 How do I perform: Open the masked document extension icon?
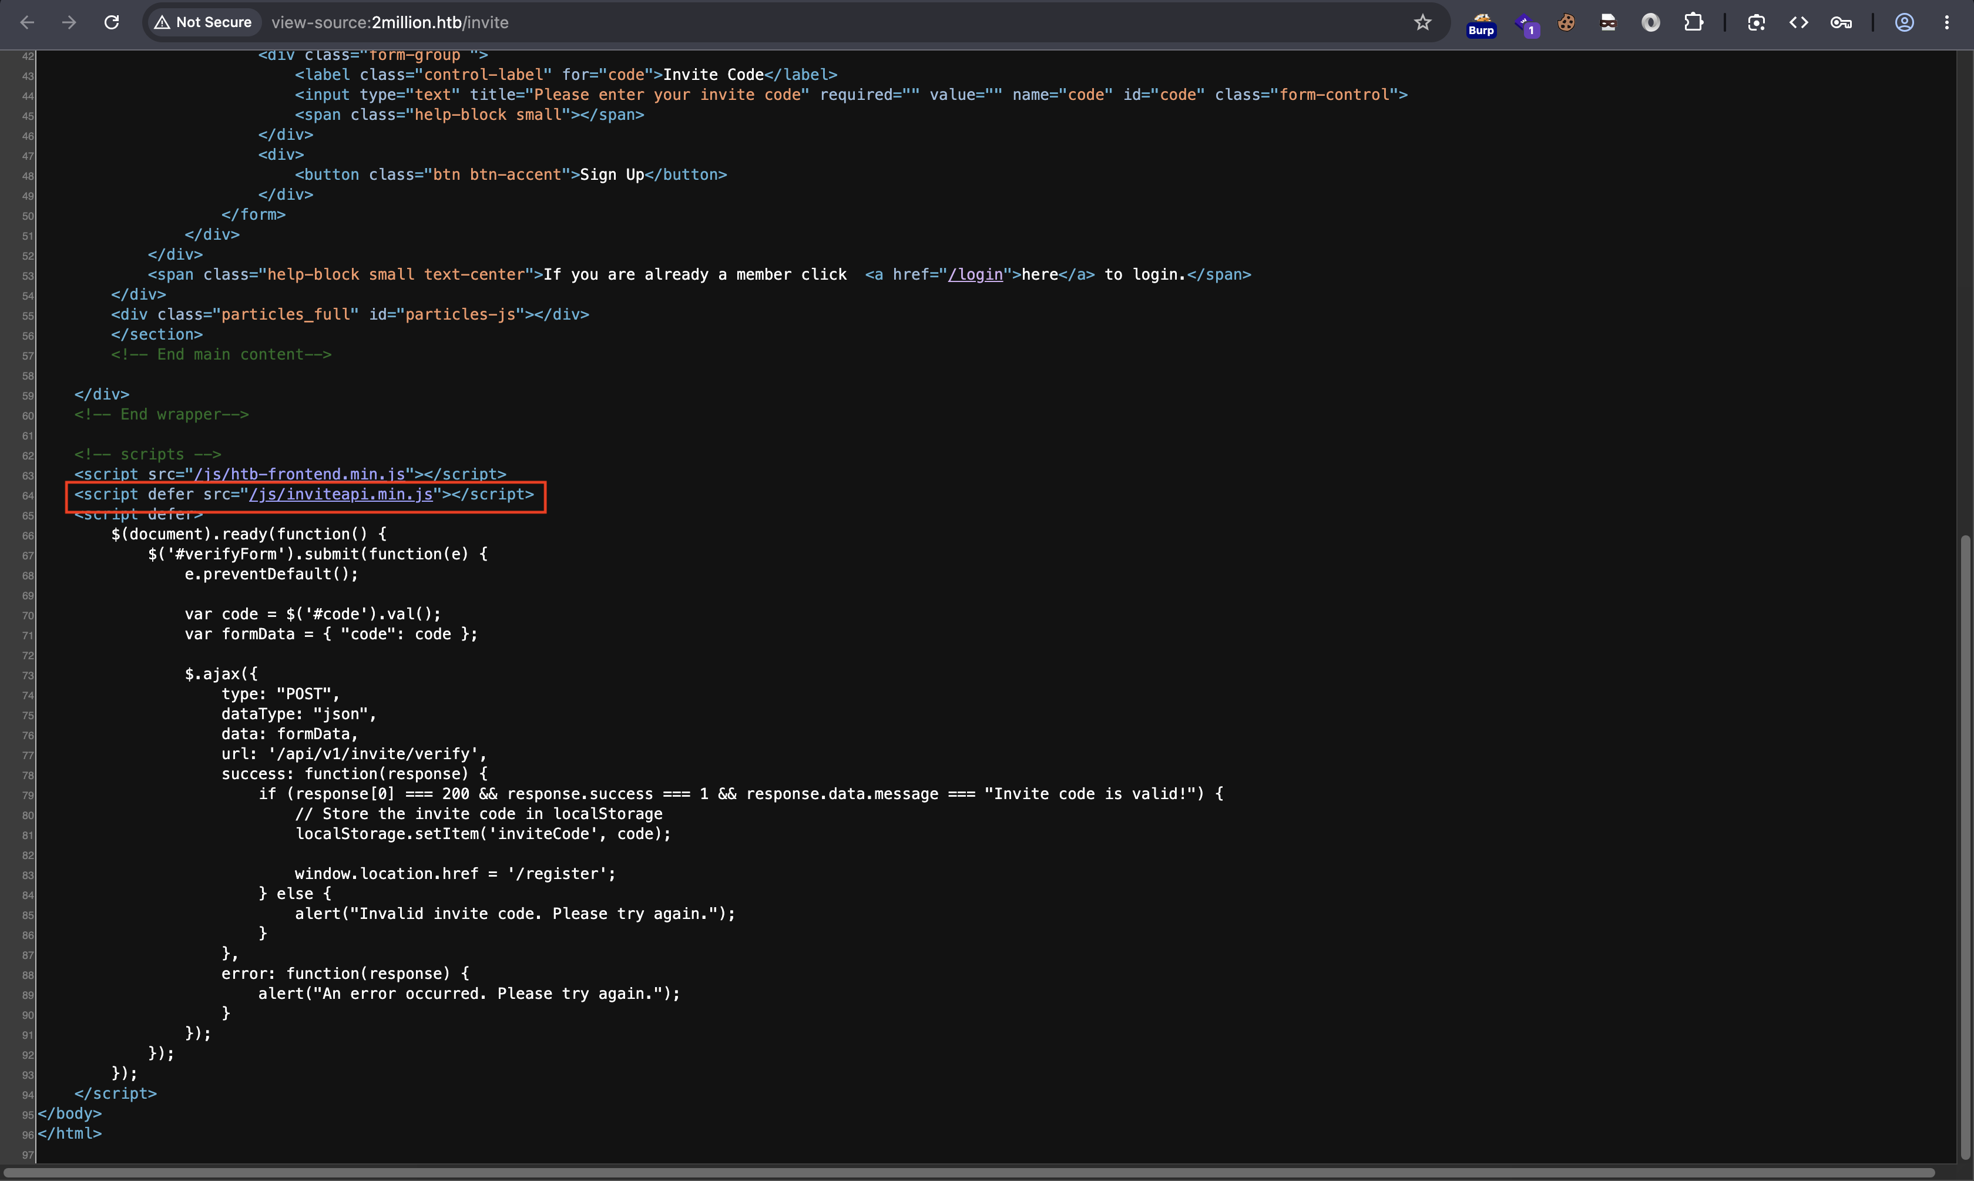coord(1609,22)
